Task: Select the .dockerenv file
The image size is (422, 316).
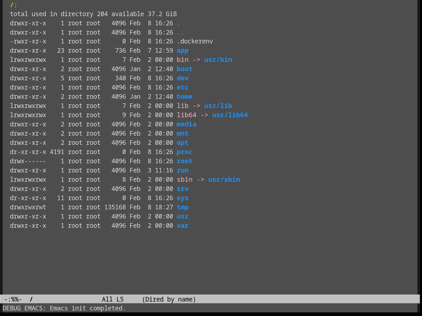Action: click(x=195, y=41)
